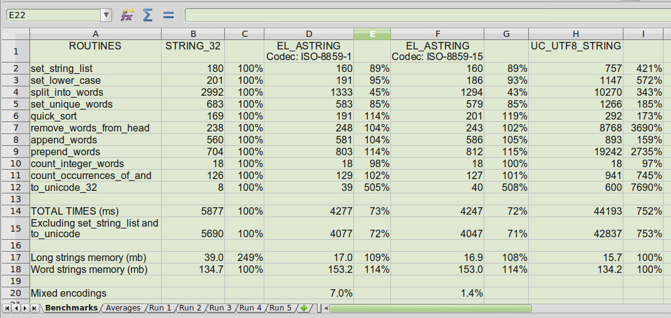Select the quick_sort cell

95,116
